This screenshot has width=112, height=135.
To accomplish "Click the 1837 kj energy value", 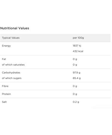I will tap(77, 46).
